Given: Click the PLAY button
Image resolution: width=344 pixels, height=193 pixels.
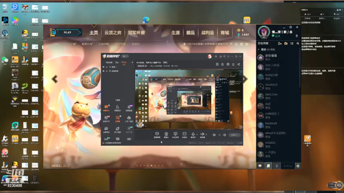Looking at the screenshot, I should pos(68,32).
